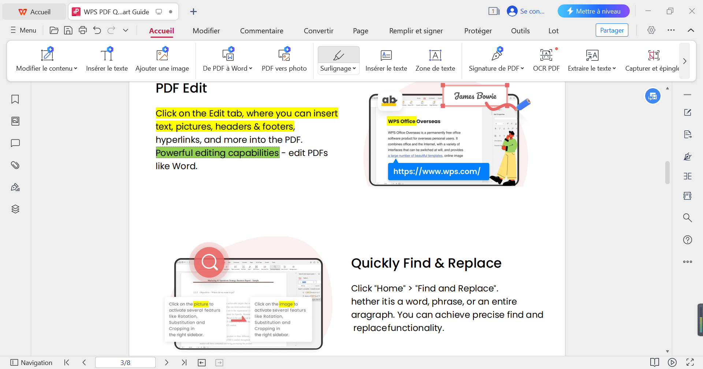Open the Menu hamburger button
This screenshot has height=369, width=703.
coord(23,30)
